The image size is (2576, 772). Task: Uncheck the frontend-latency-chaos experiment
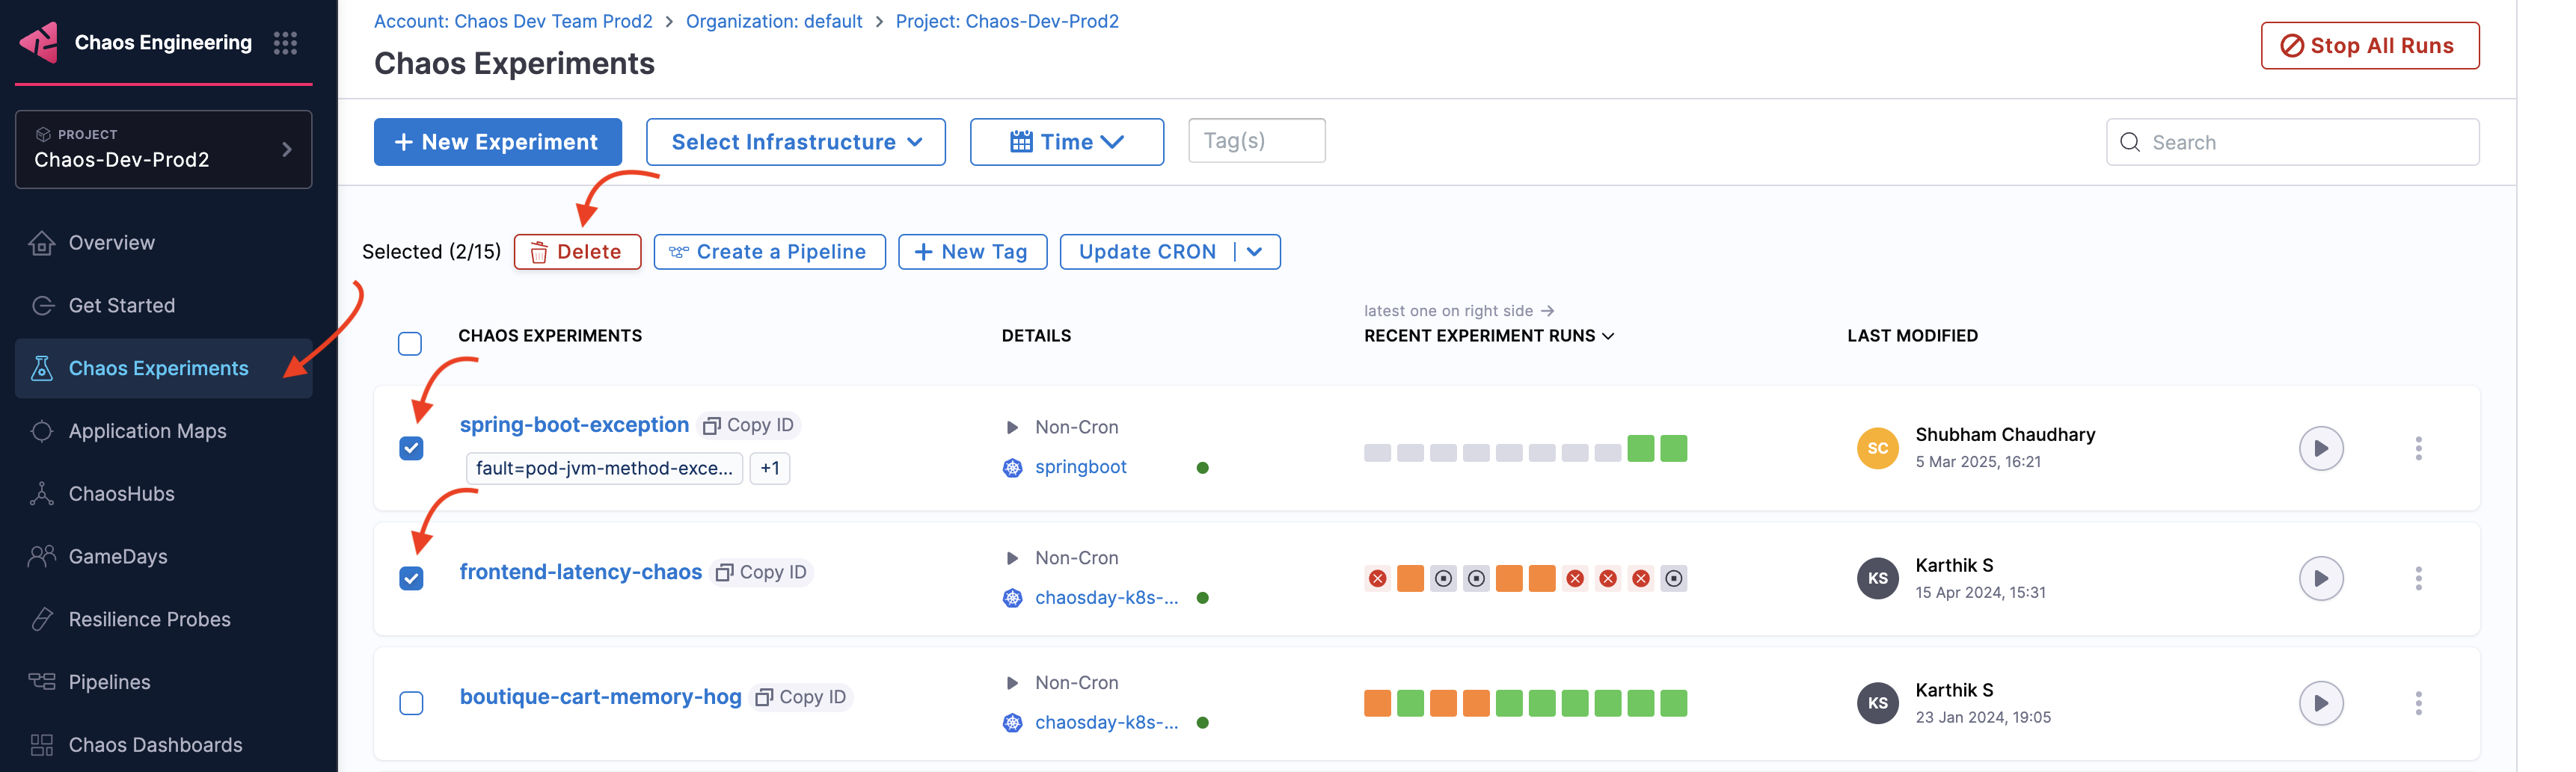click(411, 577)
